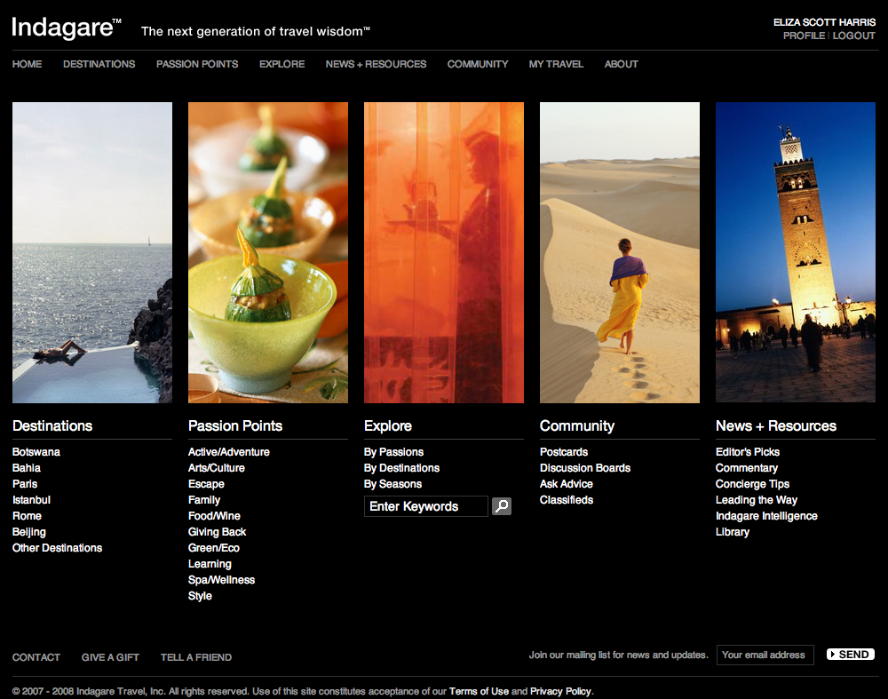The height and width of the screenshot is (699, 888).
Task: Focus the Enter Keywords search field
Action: point(426,506)
